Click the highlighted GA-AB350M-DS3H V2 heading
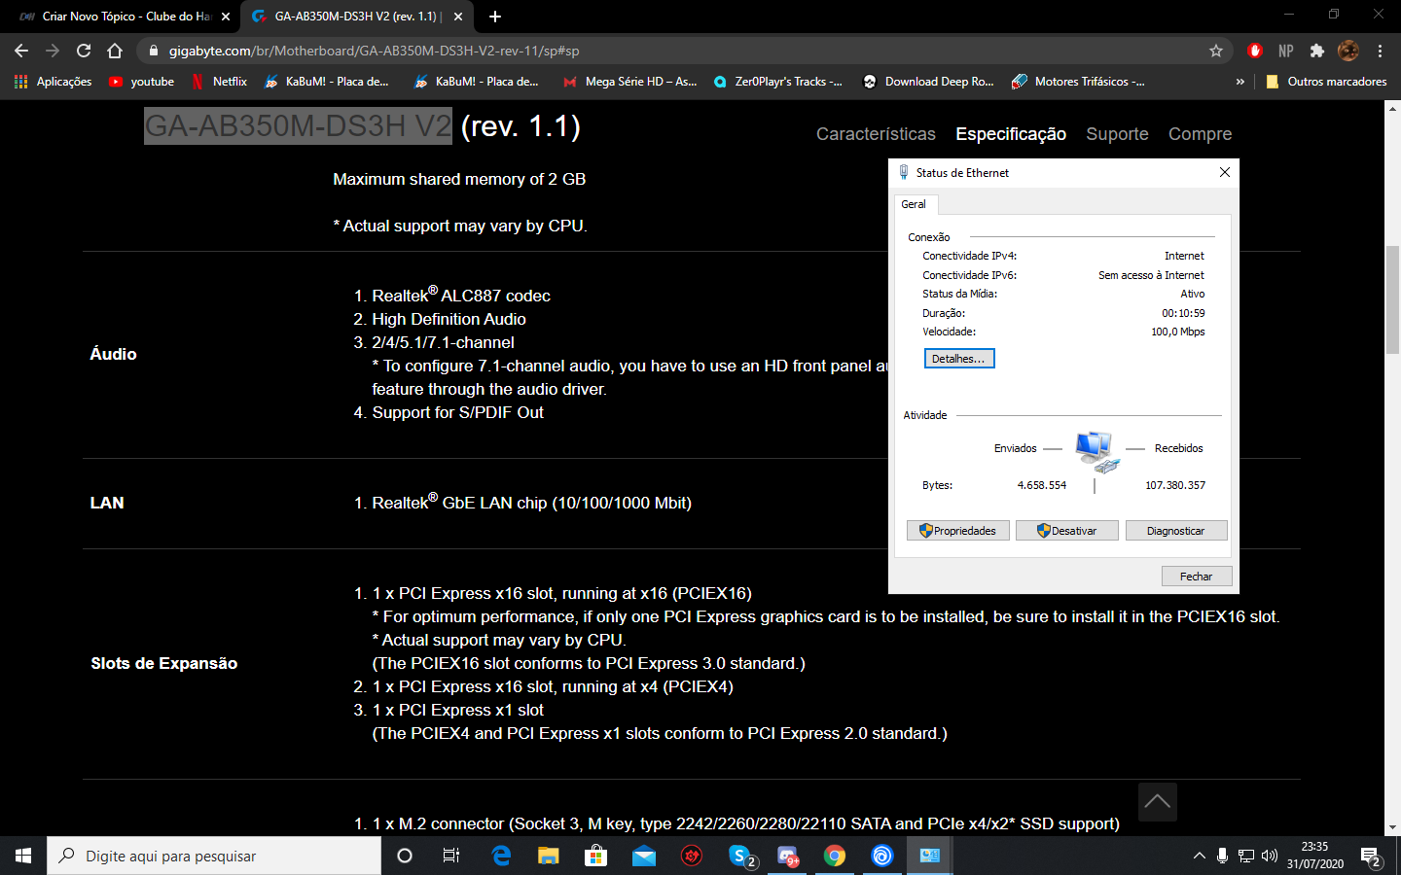The height and width of the screenshot is (875, 1401). pyautogui.click(x=298, y=125)
